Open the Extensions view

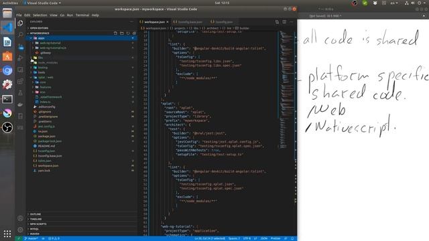coord(20,82)
